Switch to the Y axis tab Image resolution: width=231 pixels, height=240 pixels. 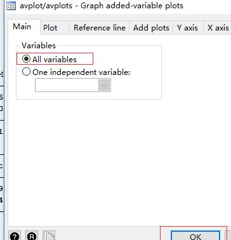(x=188, y=28)
